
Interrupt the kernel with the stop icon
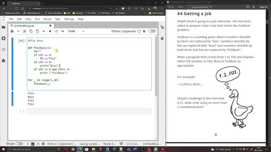(50, 31)
